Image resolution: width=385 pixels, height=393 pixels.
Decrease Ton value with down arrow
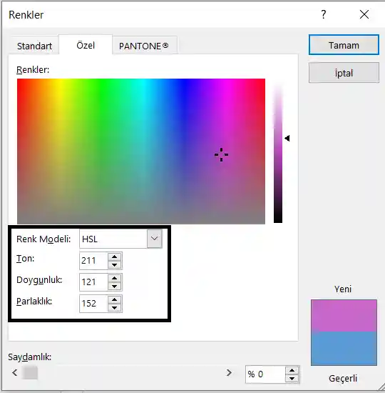[x=115, y=265]
